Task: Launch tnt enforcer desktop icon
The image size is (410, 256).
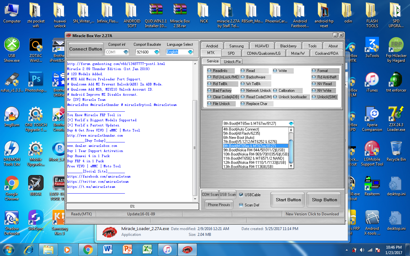Action: [x=396, y=82]
